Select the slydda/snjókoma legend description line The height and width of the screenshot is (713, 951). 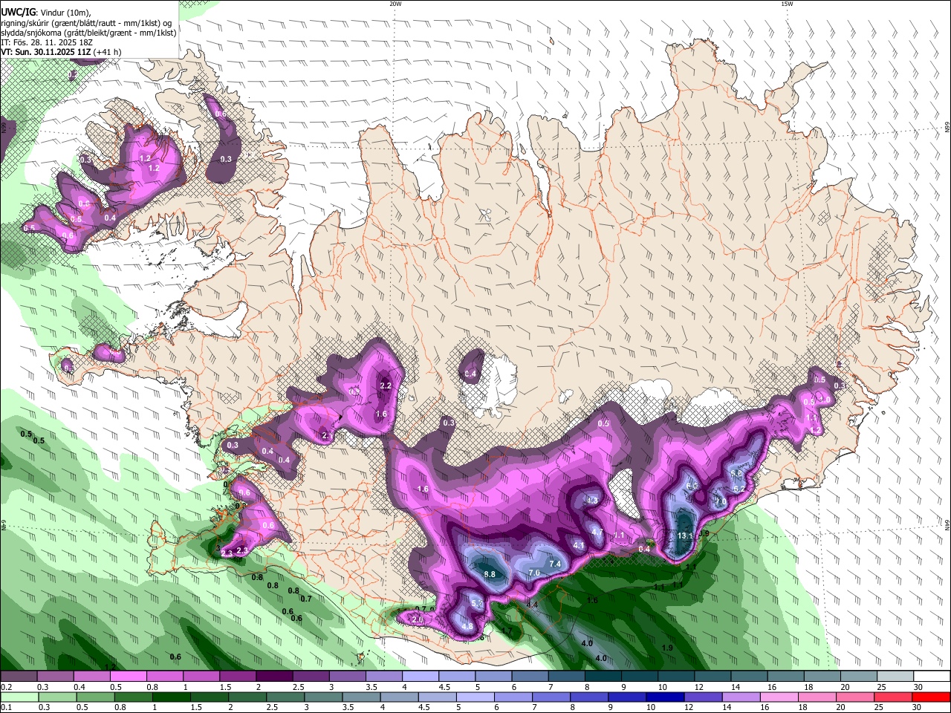[x=88, y=33]
